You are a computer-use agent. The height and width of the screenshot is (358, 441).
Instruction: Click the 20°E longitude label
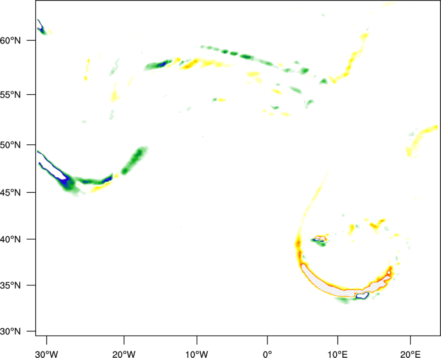point(410,354)
